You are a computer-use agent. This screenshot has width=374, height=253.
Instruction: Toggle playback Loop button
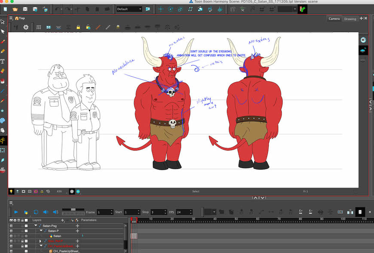[x=36, y=212]
